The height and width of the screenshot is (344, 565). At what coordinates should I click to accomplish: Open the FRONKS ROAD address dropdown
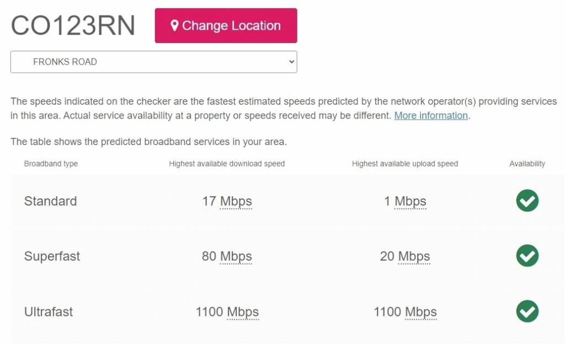[153, 62]
